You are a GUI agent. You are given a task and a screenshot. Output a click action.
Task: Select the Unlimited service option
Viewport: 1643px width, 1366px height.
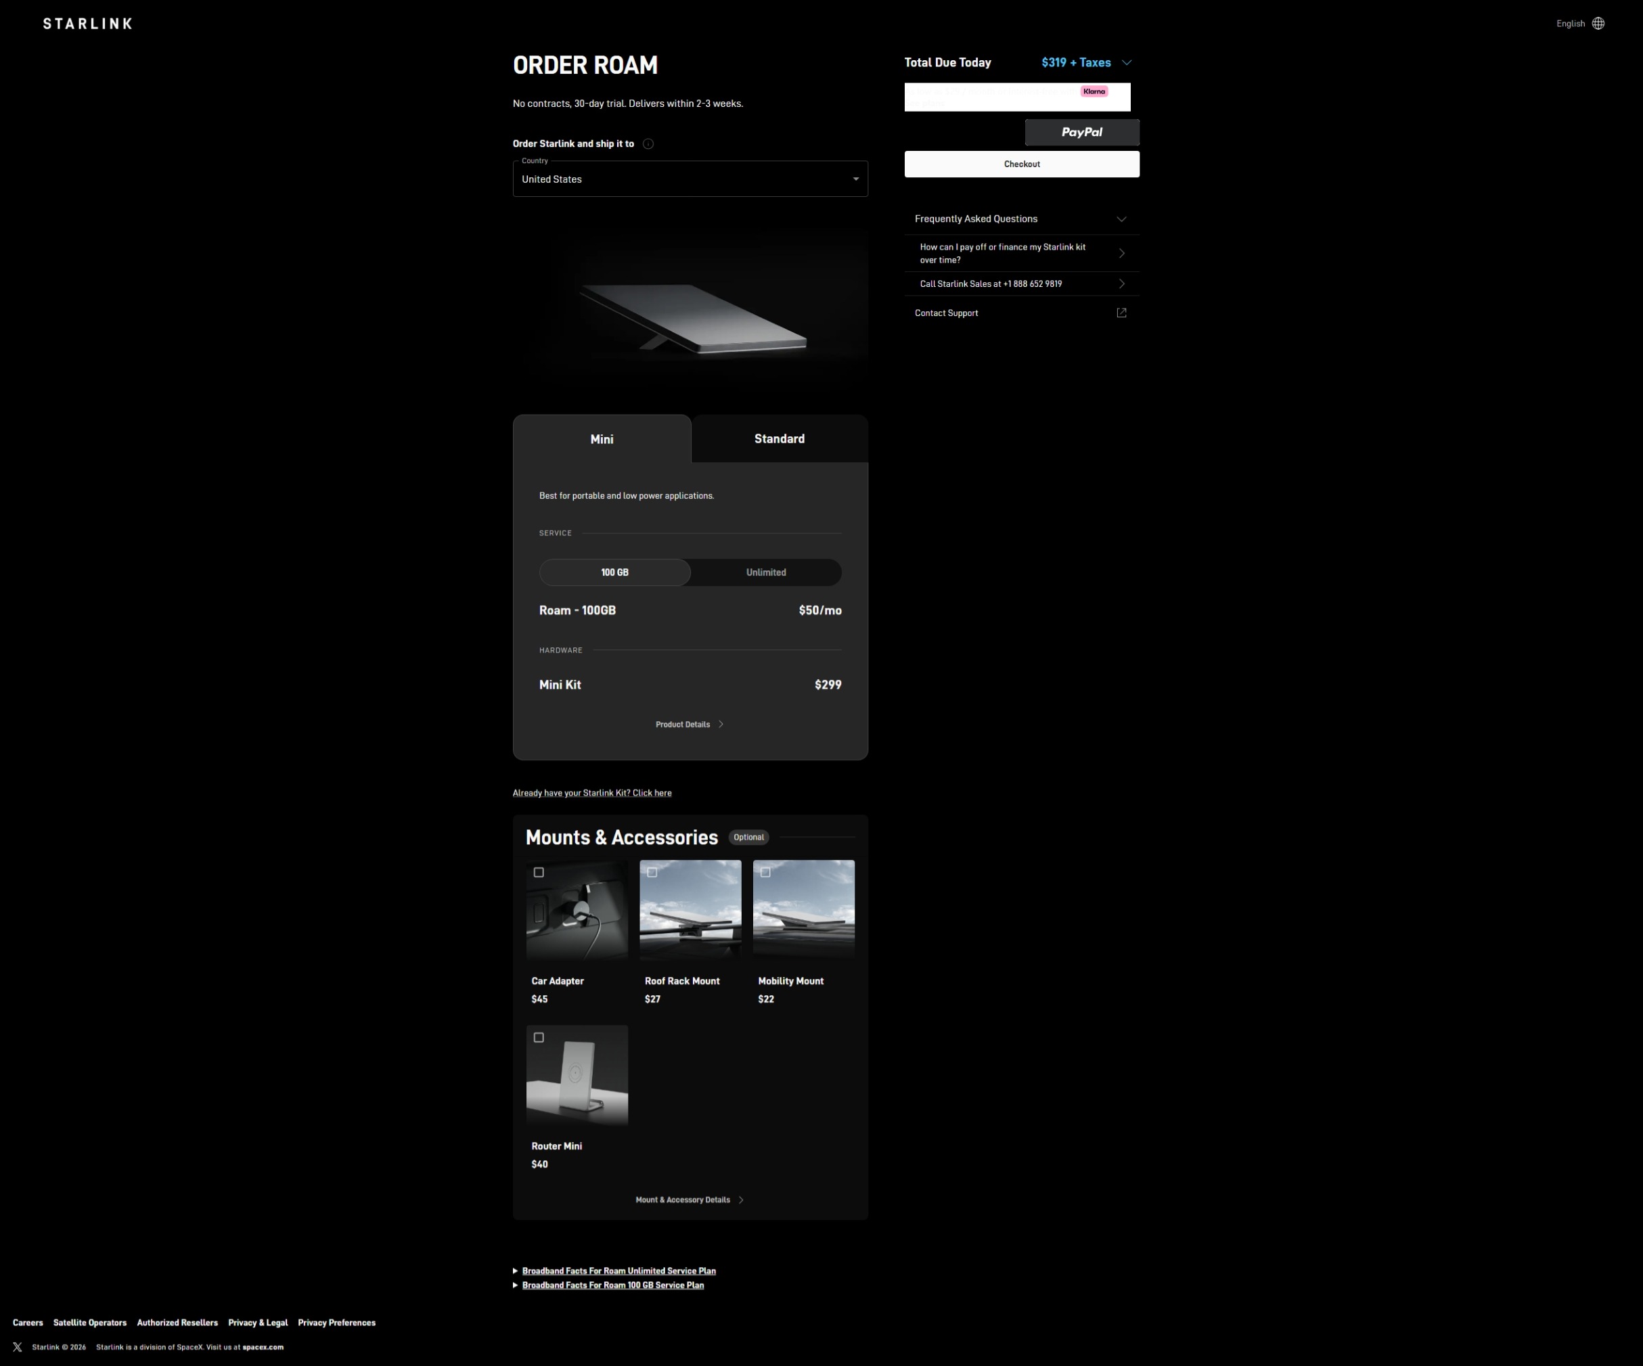click(x=765, y=572)
